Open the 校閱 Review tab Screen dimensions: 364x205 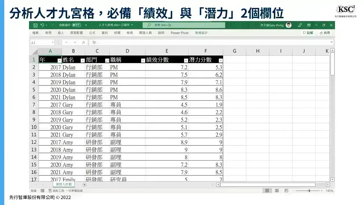tap(117, 33)
